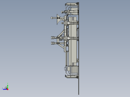Click the blue Z axis arrow of the view triad
This screenshot has width=130, height=97.
(x=5, y=89)
